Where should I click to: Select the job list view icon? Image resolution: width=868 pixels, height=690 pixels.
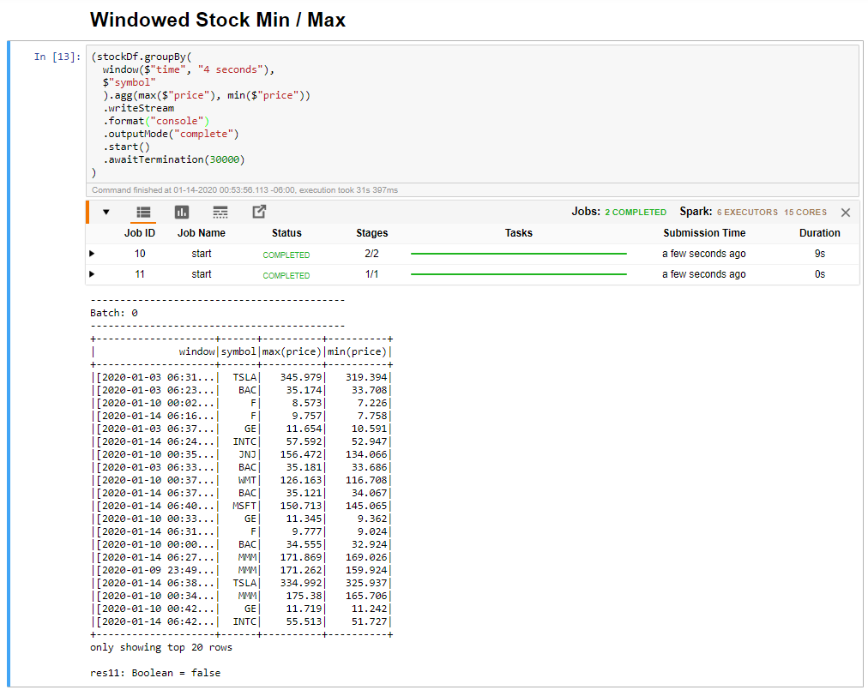click(143, 212)
